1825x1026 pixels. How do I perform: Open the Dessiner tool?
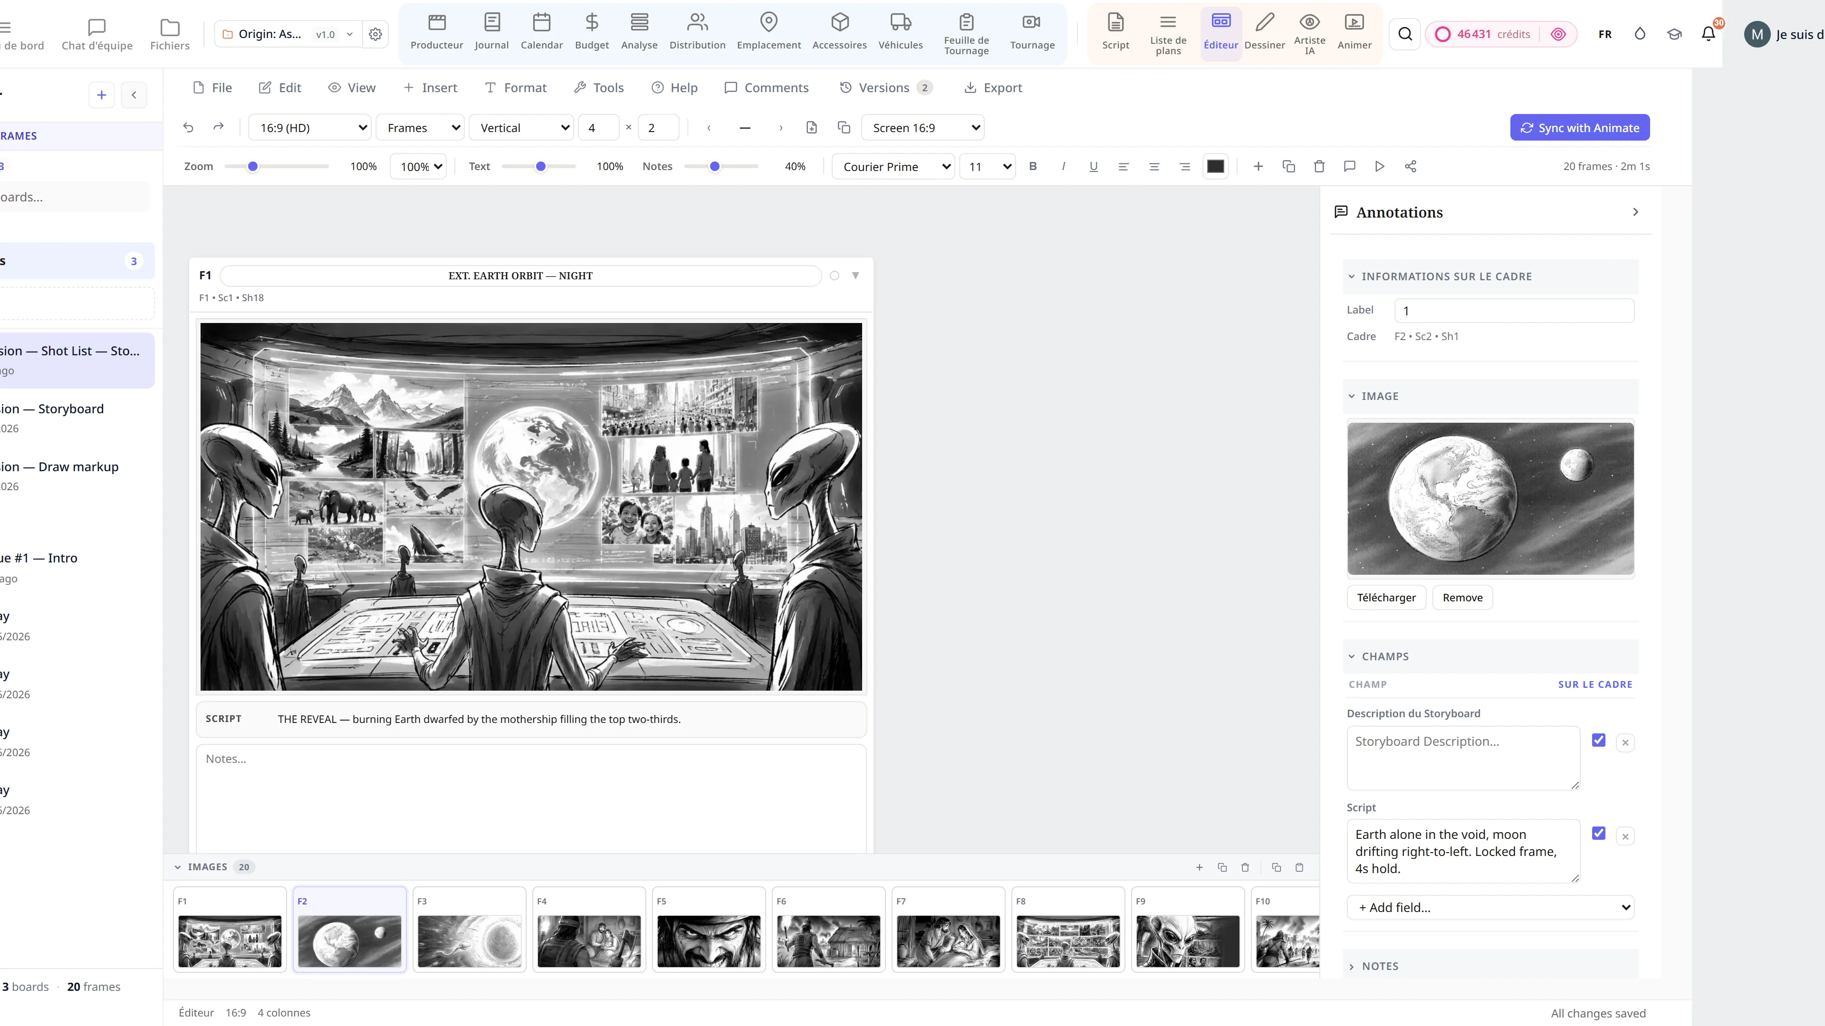pyautogui.click(x=1265, y=33)
